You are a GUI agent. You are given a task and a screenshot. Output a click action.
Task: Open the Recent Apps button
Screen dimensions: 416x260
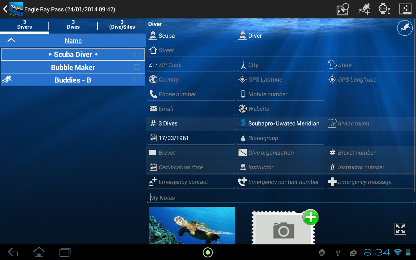pos(65,252)
